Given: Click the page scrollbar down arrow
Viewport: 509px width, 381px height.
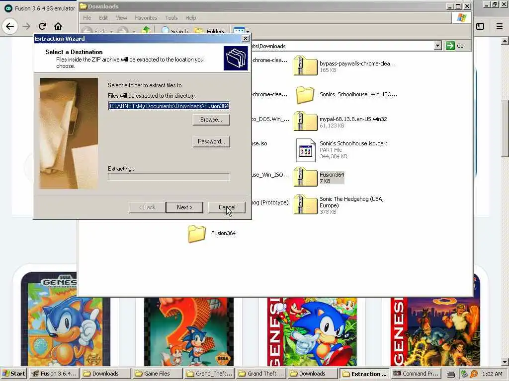Looking at the screenshot, I should [505, 362].
